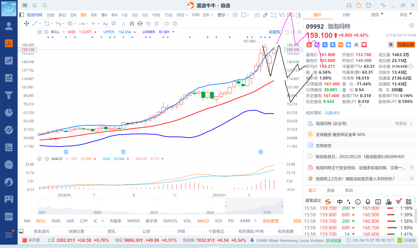Open the 认股(45) warrants link
Screen dimensions: 418x248
click(x=332, y=113)
